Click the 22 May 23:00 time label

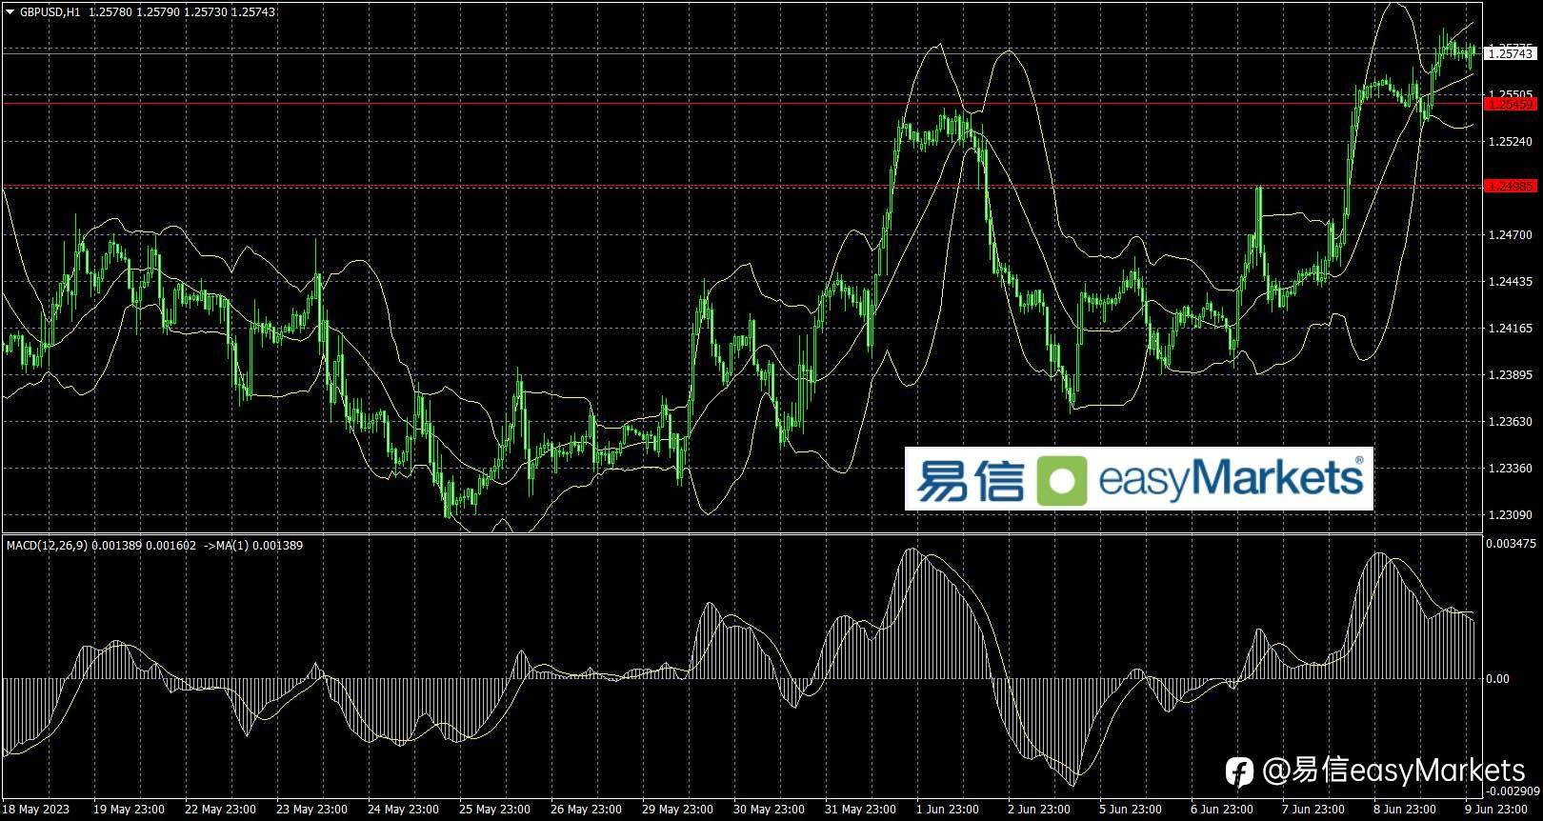click(x=220, y=810)
